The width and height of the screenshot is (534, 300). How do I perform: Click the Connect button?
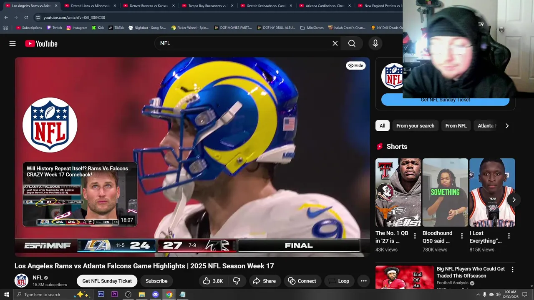click(302, 281)
